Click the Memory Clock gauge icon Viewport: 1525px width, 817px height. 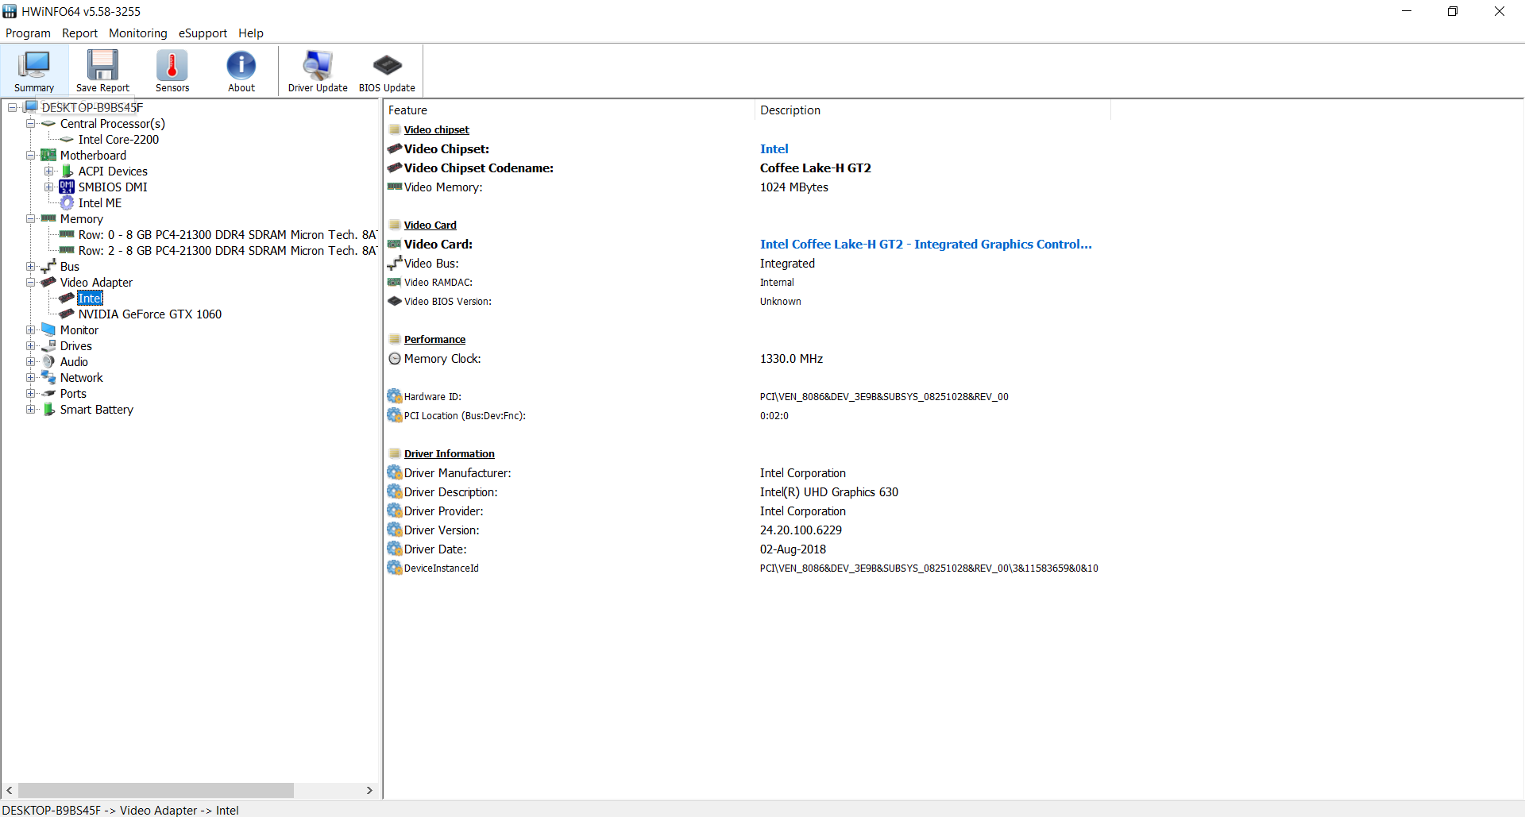395,358
